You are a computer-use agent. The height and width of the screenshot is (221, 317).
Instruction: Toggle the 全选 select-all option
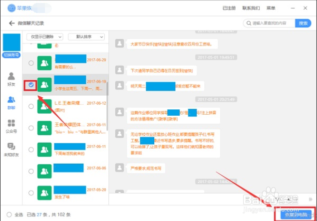9,215
